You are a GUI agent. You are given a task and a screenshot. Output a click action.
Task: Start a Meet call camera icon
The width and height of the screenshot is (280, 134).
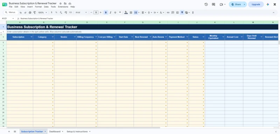[x=221, y=5]
